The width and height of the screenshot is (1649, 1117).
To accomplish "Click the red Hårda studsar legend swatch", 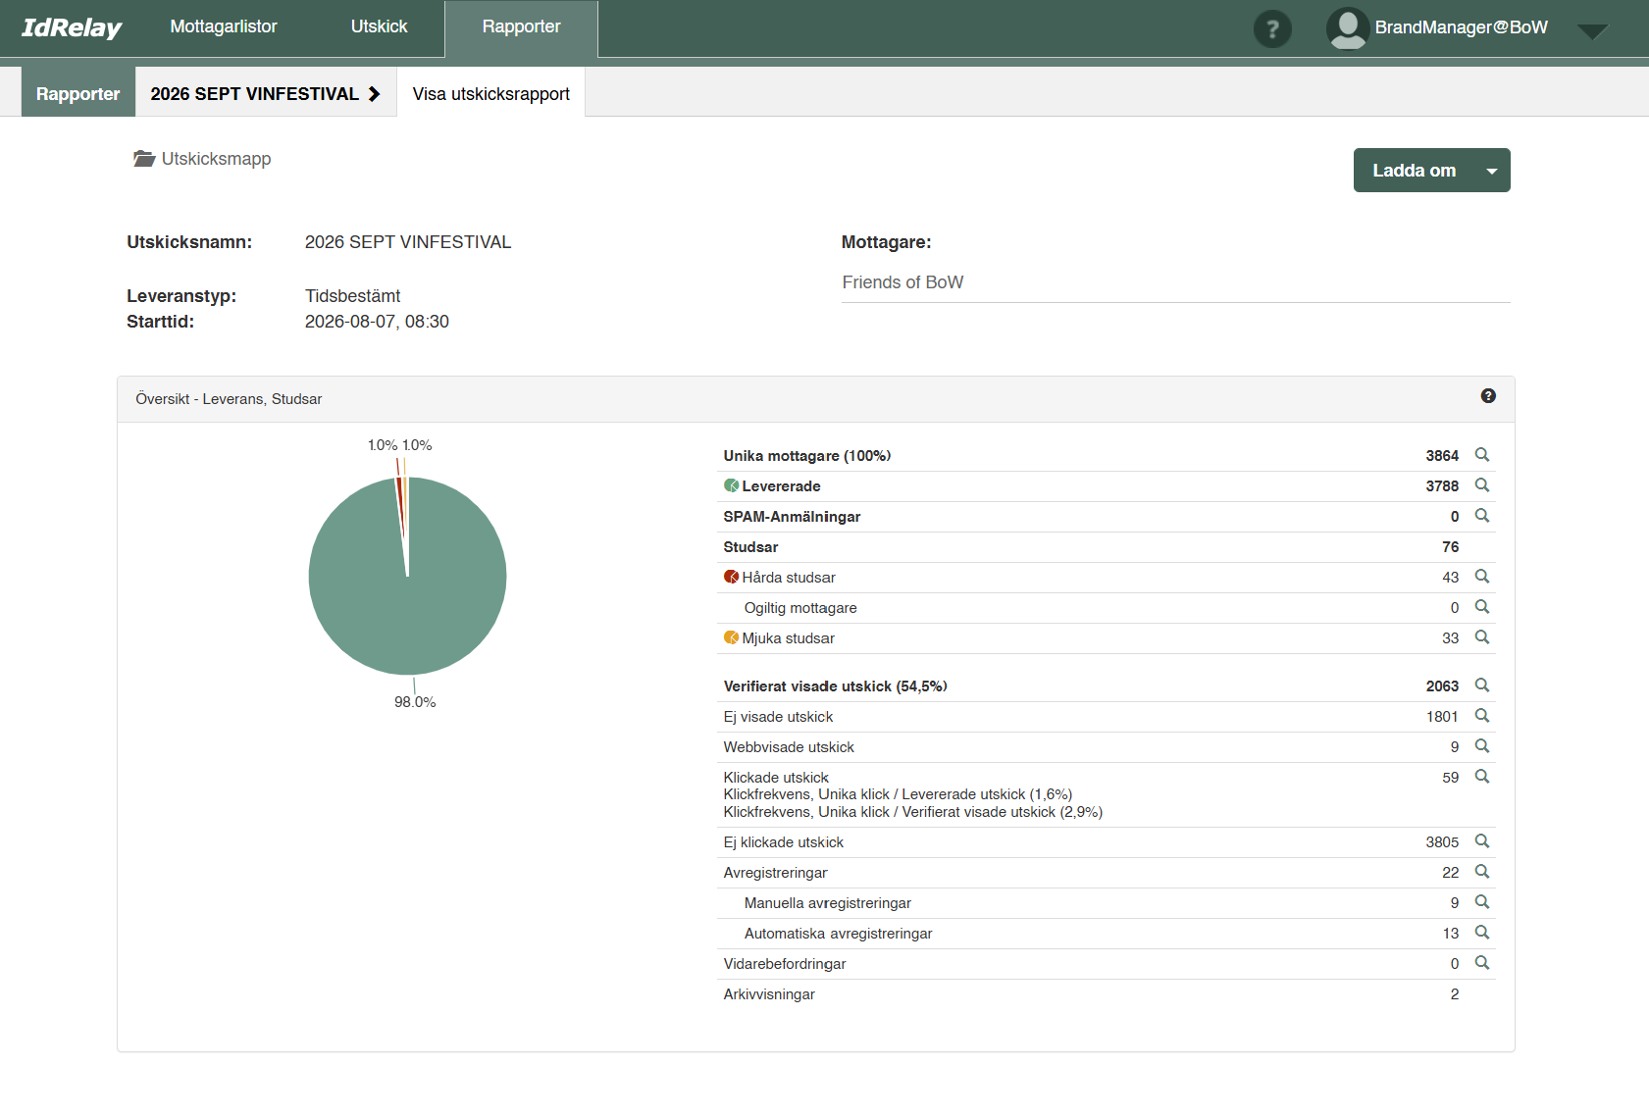I will pyautogui.click(x=731, y=577).
